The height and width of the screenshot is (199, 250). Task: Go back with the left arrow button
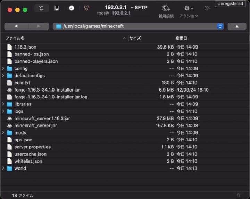point(16,26)
